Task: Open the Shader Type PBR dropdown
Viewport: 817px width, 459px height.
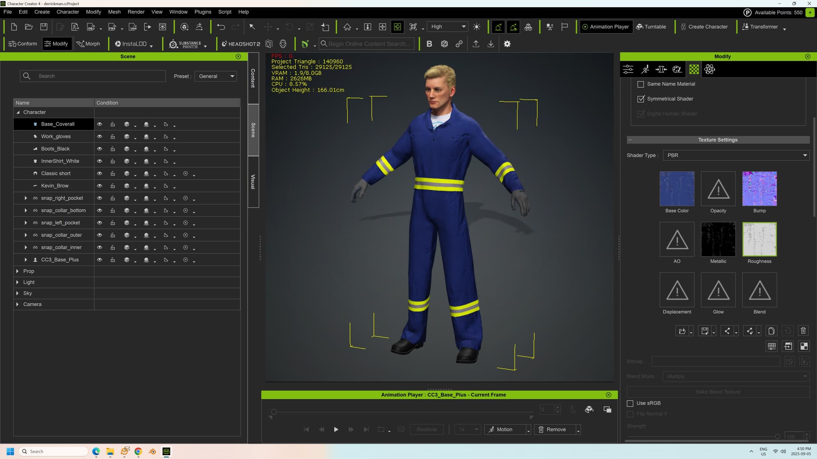Action: pyautogui.click(x=736, y=156)
